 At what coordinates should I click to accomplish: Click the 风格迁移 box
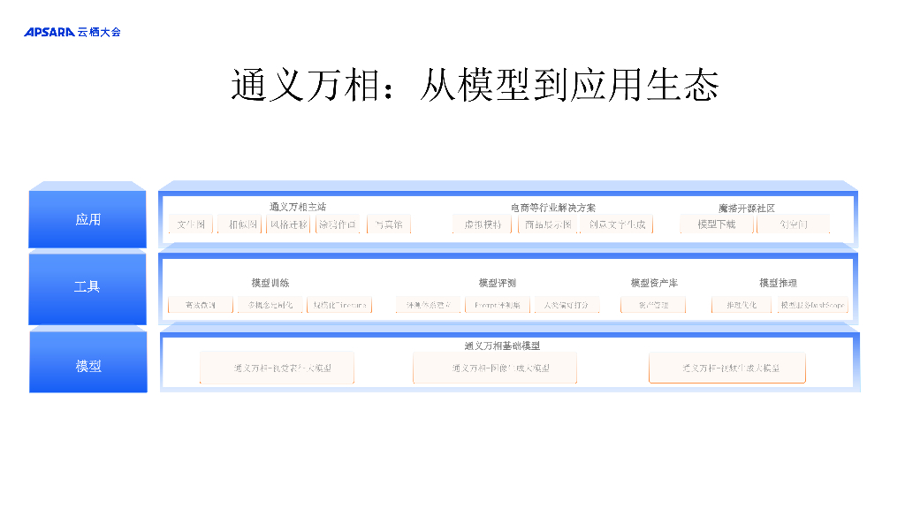coord(289,224)
